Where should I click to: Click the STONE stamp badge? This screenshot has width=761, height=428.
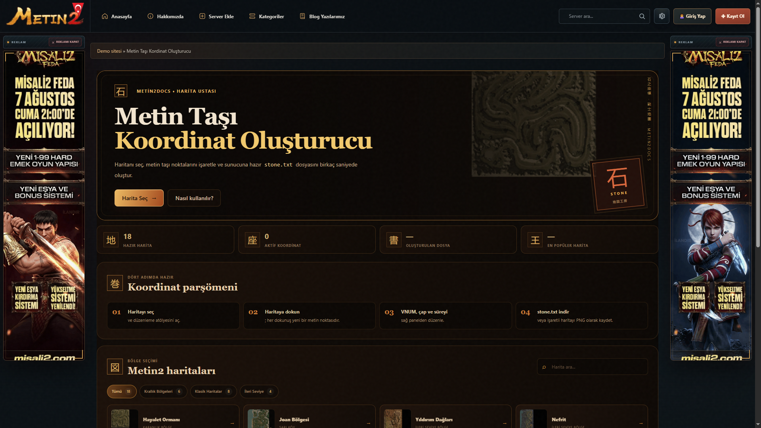pos(618,183)
